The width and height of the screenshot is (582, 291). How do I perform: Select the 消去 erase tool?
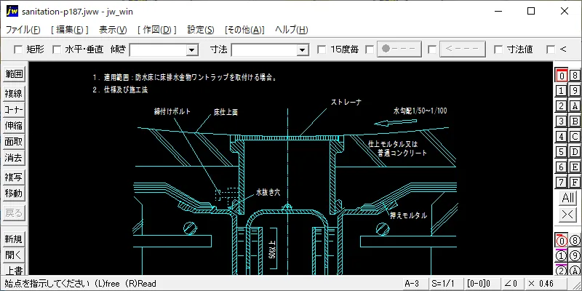[14, 158]
